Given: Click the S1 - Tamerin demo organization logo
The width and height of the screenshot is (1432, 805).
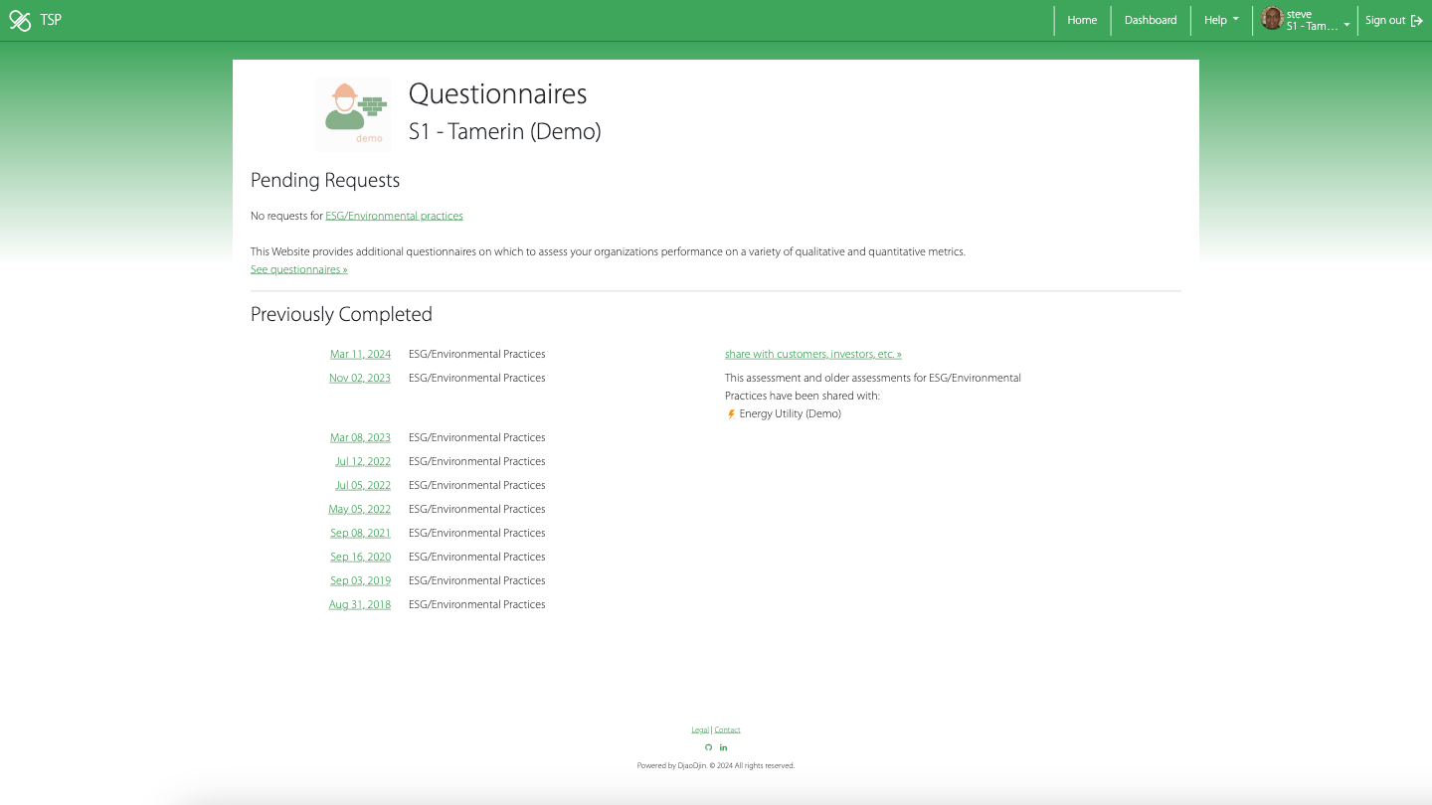Looking at the screenshot, I should tap(353, 114).
